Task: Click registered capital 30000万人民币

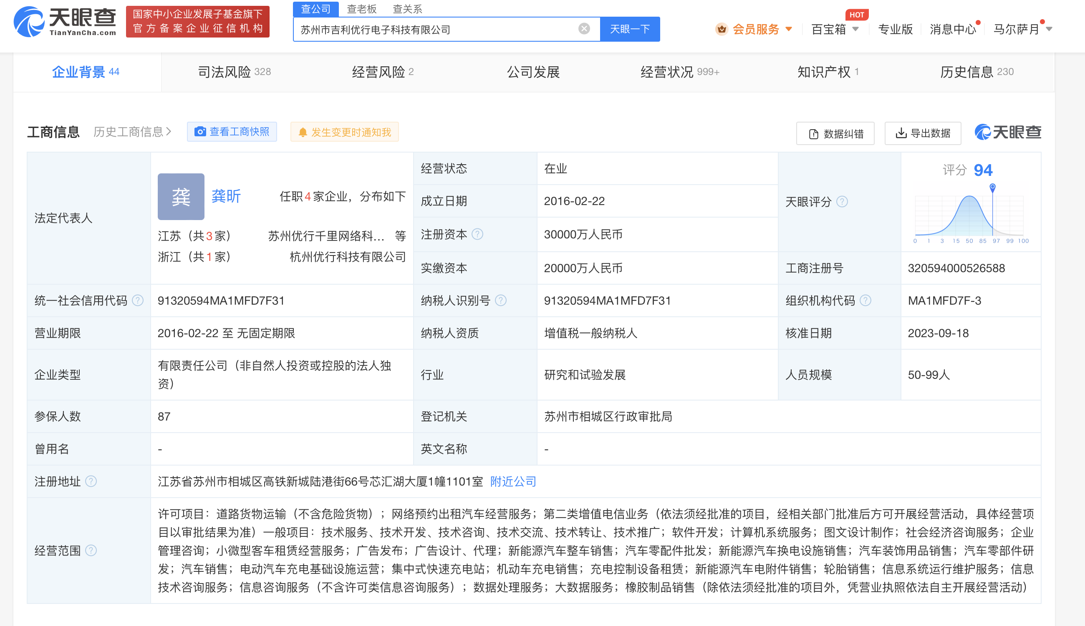Action: click(583, 234)
